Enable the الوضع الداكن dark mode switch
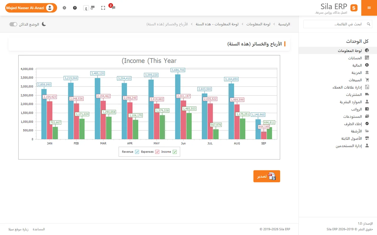This screenshot has width=377, height=235. [x=13, y=24]
